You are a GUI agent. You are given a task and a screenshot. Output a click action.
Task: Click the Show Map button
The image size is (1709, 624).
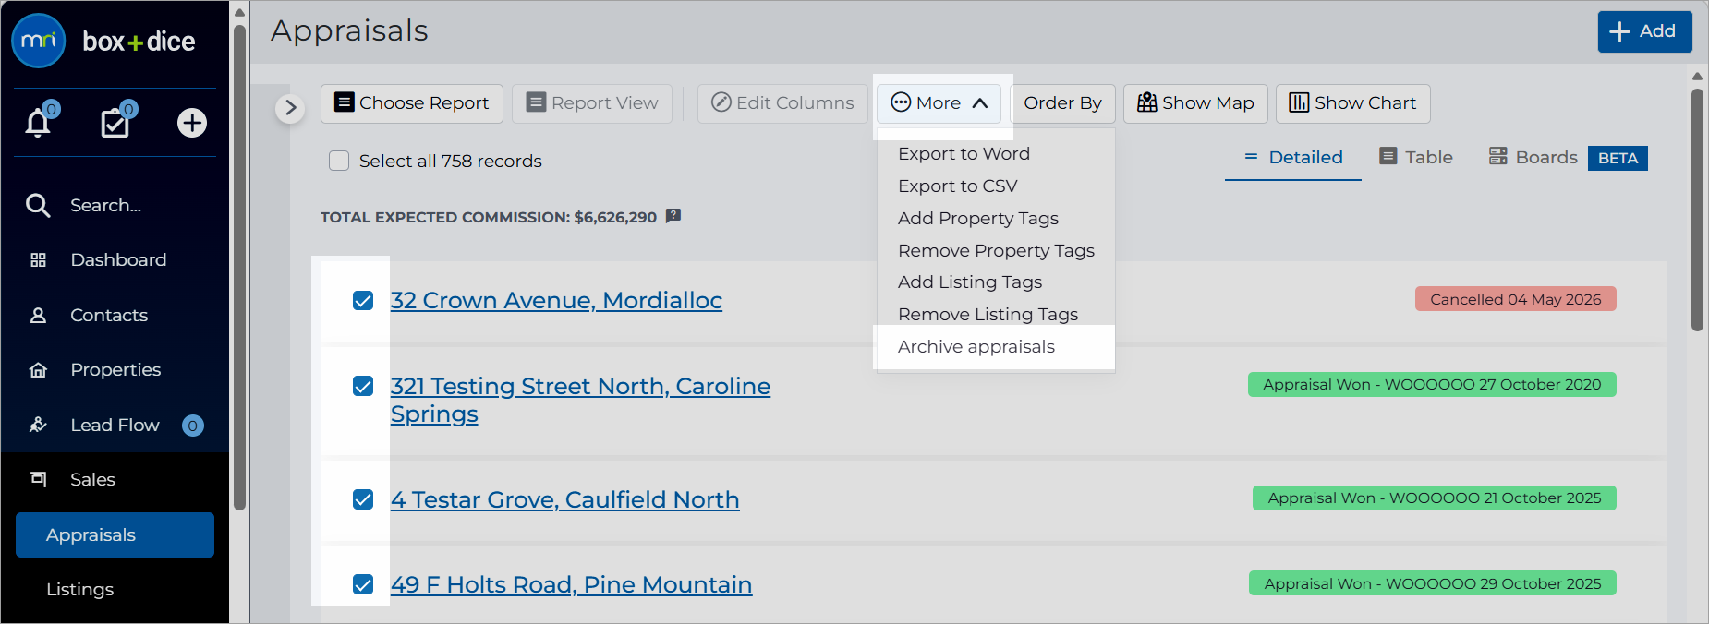(1195, 103)
